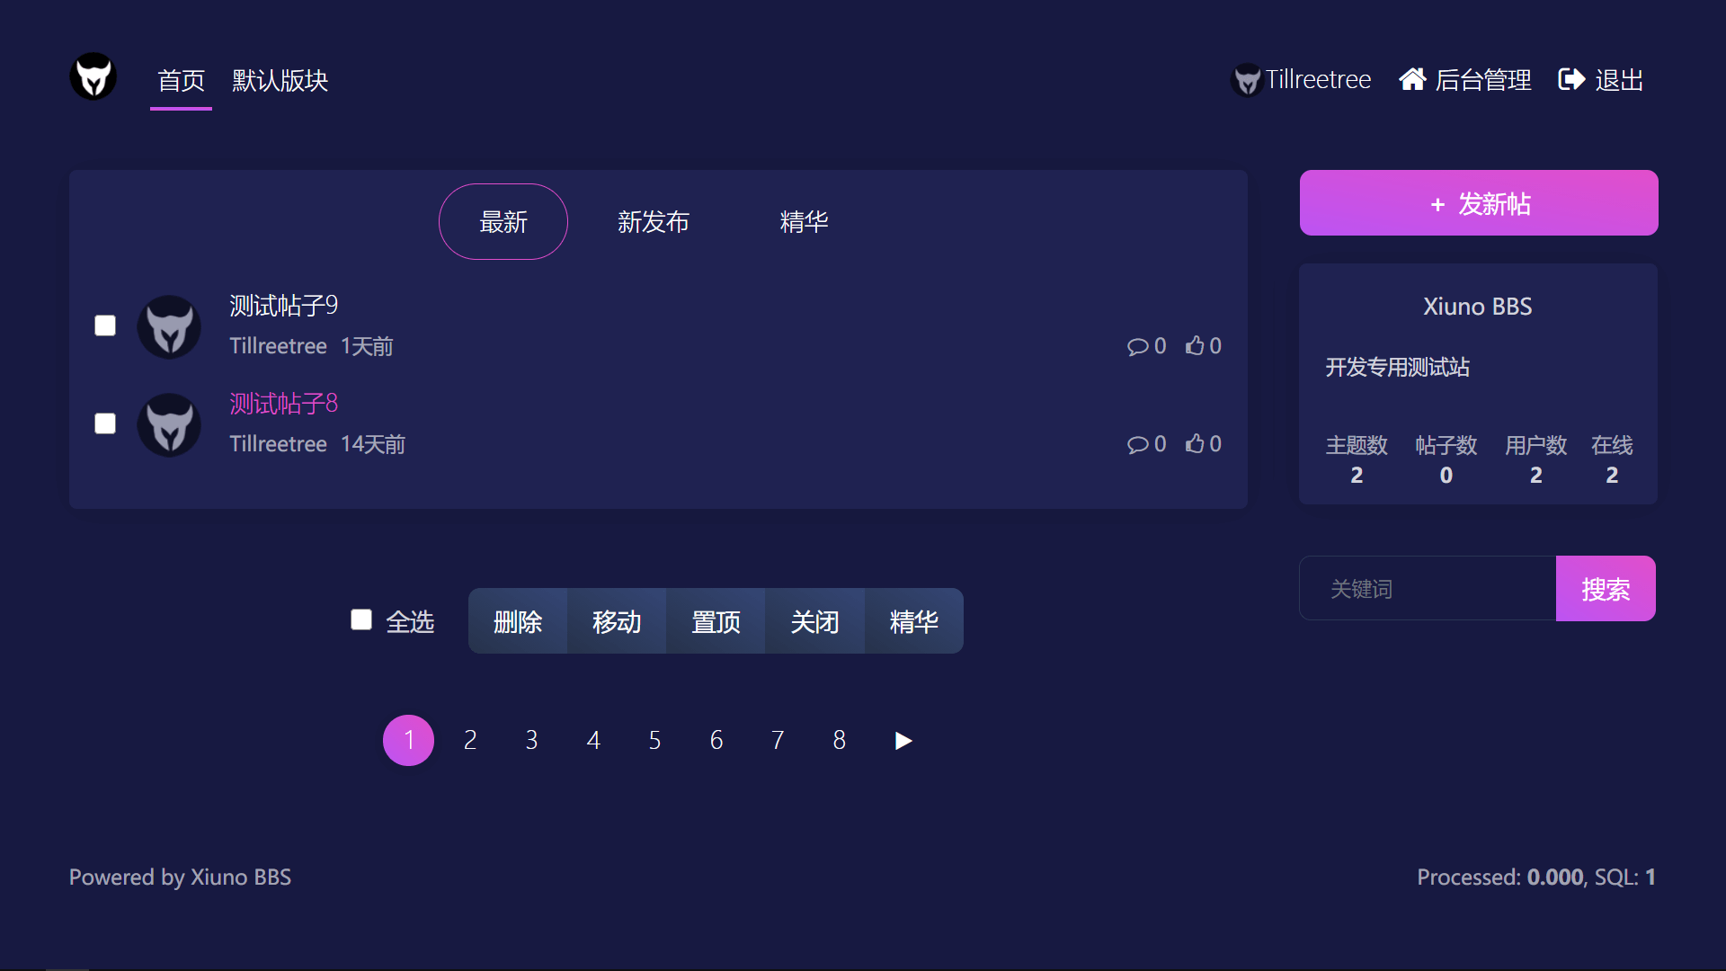The width and height of the screenshot is (1726, 971).
Task: Click the 移动 button to move post
Action: point(617,619)
